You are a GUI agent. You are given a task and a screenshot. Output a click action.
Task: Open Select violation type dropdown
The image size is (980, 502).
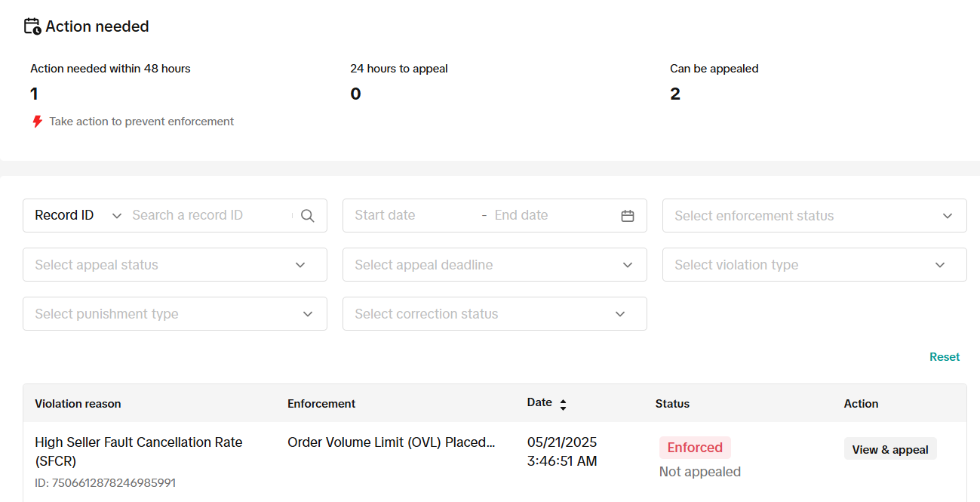[x=814, y=265]
